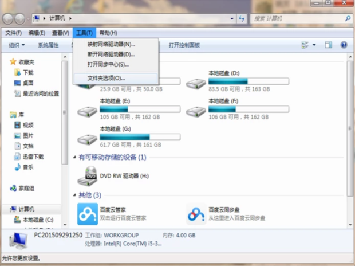This screenshot has height=266, width=355.
Task: Choose 映射网络驱动器(N)... menu entry
Action: point(116,45)
